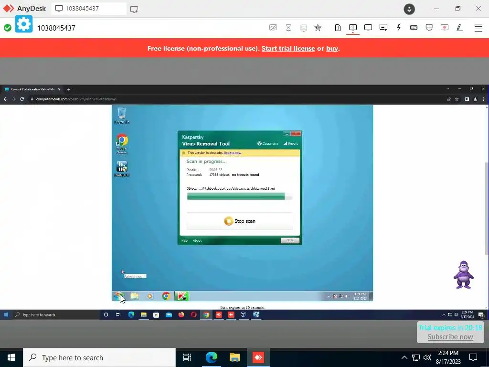Click the remote taskbar search box

pyautogui.click(x=56, y=314)
